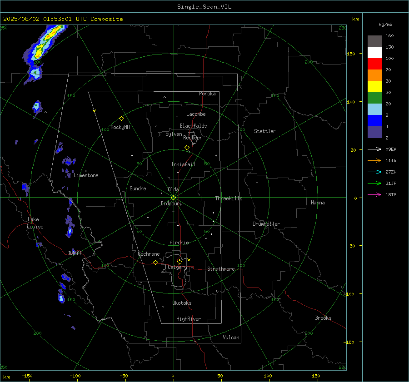Click the white 09EA arrow in legend
Viewport: 409px width, 382px height.
click(374, 149)
